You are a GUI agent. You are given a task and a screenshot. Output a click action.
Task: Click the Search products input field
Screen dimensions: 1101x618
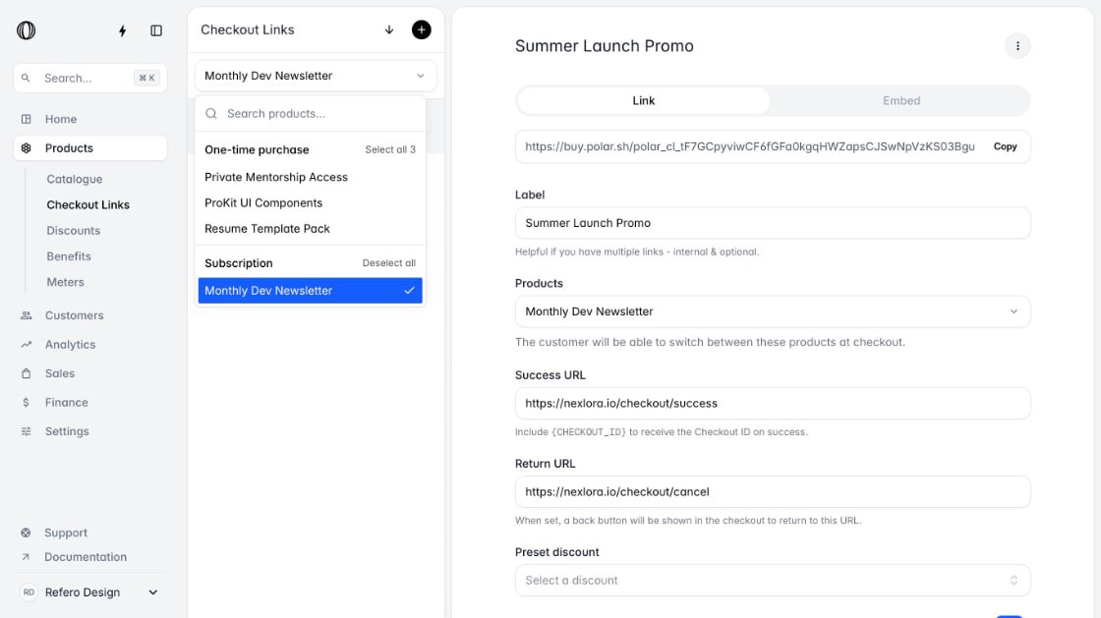310,114
